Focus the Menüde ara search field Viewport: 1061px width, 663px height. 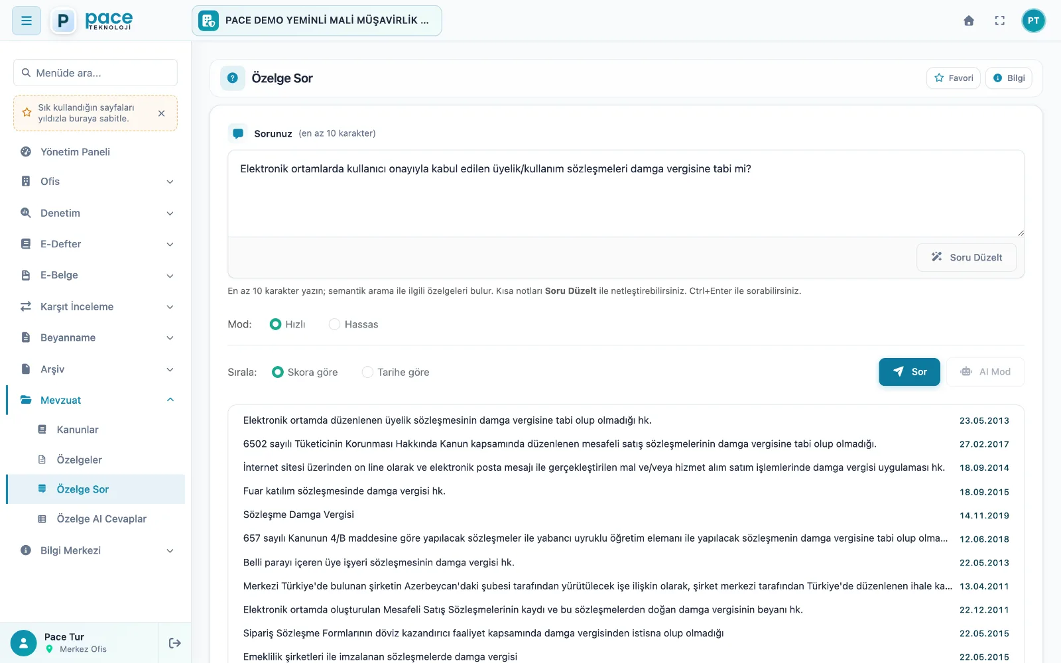(95, 73)
